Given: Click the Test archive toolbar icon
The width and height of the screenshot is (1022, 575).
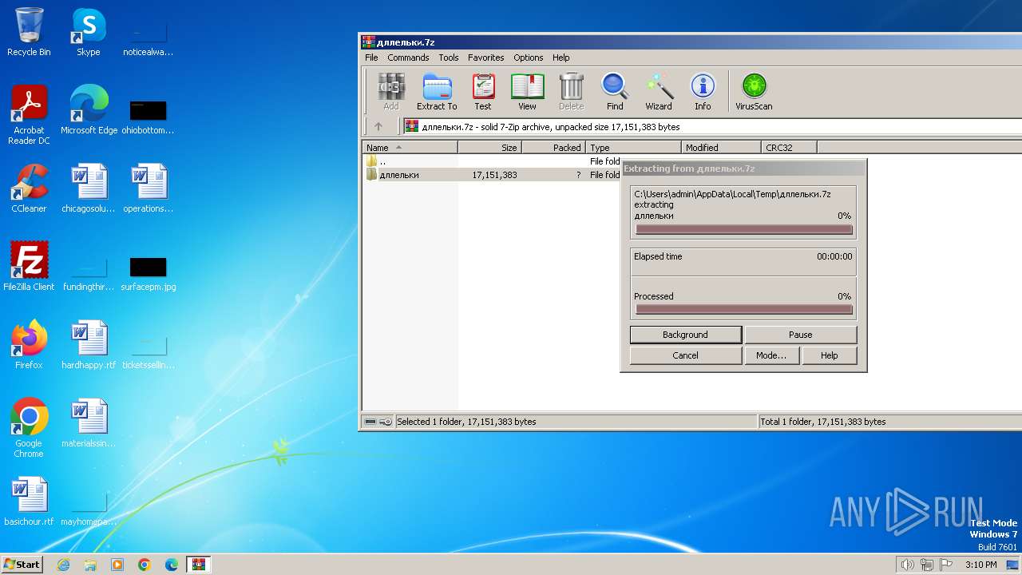Looking at the screenshot, I should (483, 92).
